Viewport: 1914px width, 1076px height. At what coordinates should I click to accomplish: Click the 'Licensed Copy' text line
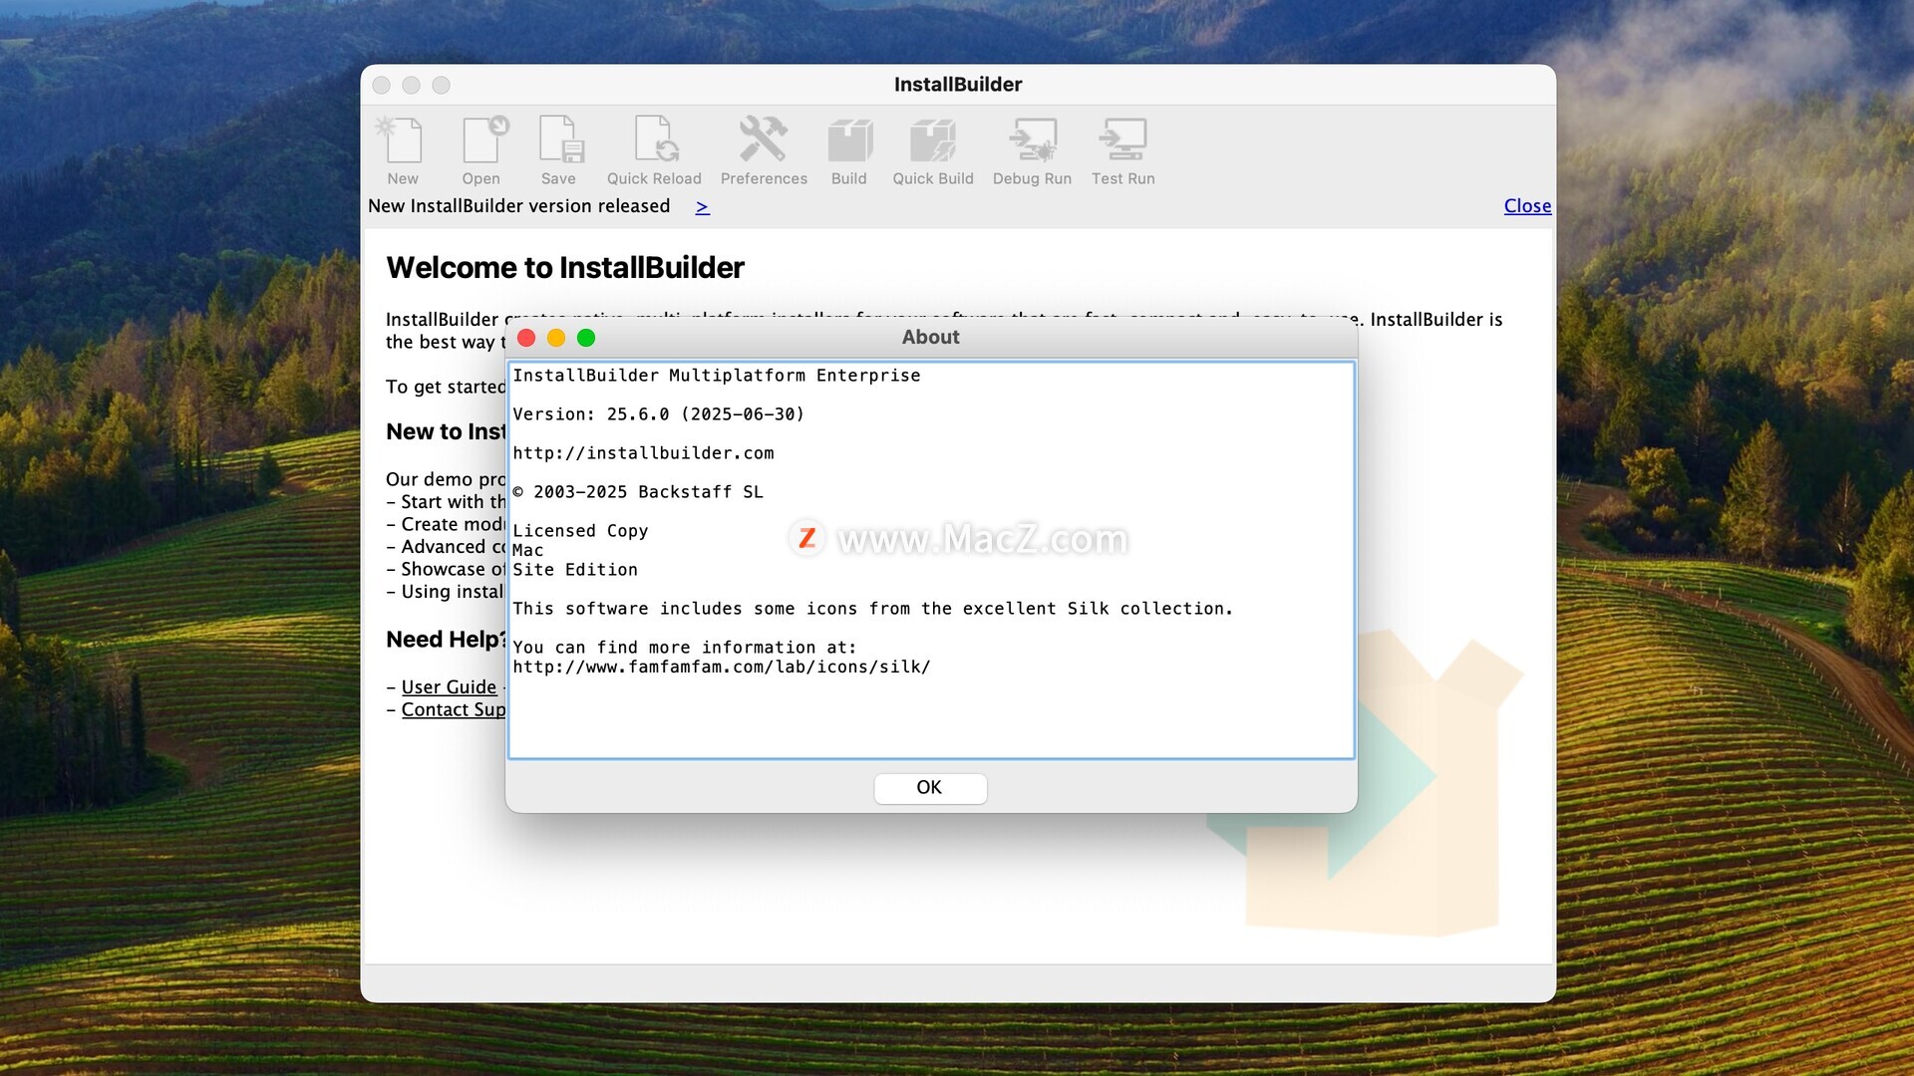point(580,531)
